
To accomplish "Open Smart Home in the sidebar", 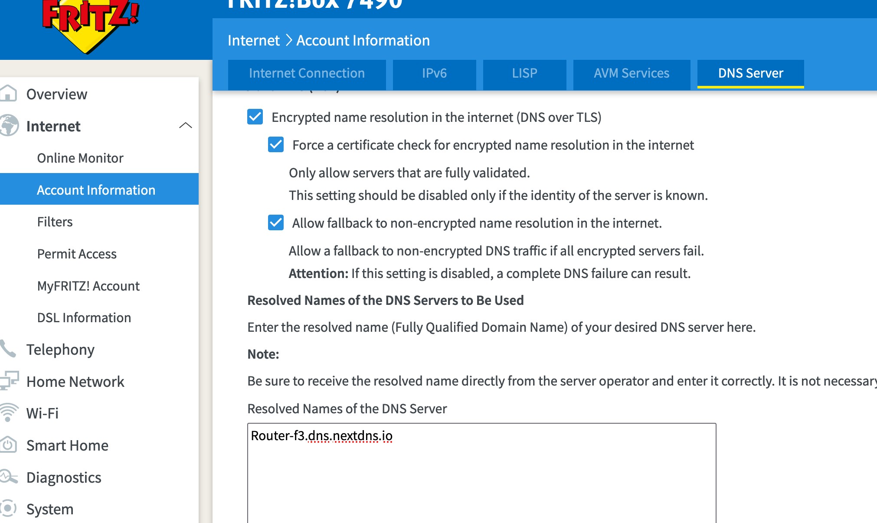I will [x=67, y=445].
